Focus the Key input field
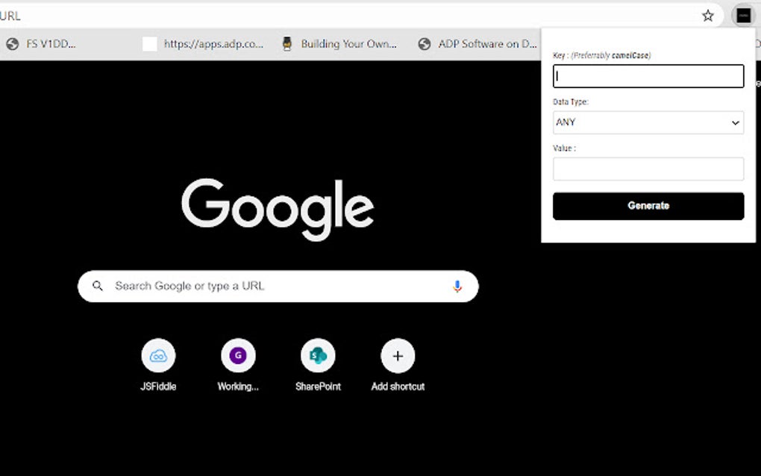This screenshot has height=476, width=761. click(648, 76)
